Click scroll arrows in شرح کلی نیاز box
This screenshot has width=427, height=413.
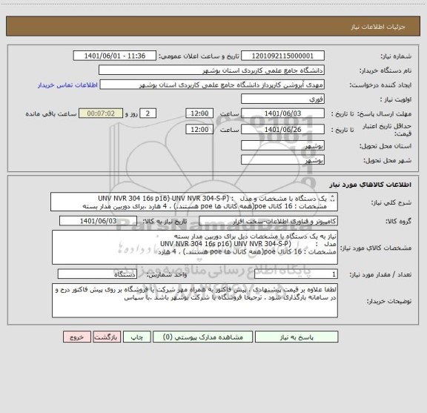333,199
